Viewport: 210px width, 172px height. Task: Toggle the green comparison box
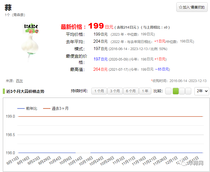(176, 91)
